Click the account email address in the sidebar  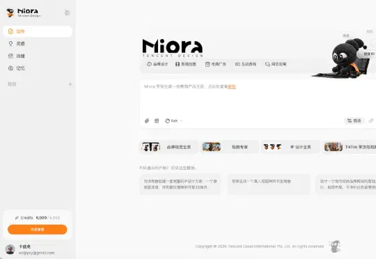tap(36, 253)
